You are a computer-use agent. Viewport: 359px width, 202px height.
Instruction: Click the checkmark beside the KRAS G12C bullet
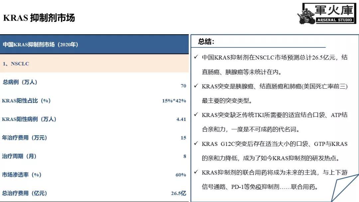coord(196,144)
